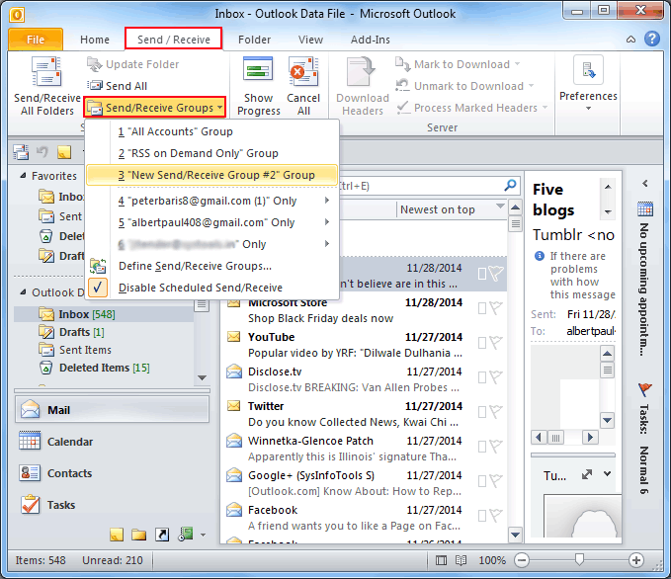Click the Outlook Help question mark icon

coord(652,39)
